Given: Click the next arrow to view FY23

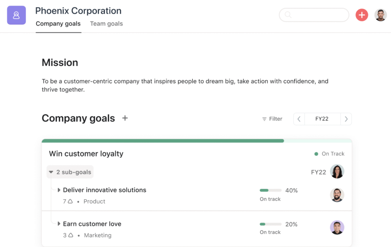Looking at the screenshot, I should coord(346,119).
